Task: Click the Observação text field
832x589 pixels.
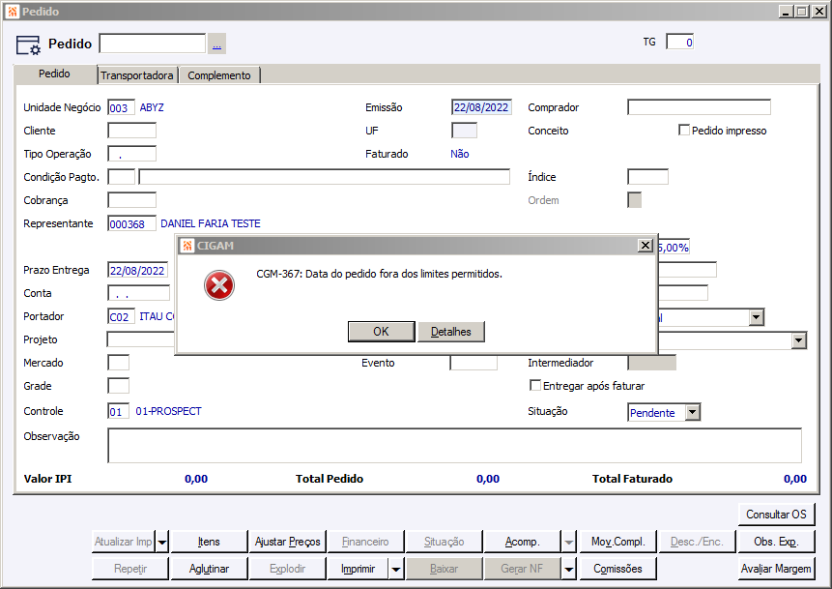Action: pos(455,446)
